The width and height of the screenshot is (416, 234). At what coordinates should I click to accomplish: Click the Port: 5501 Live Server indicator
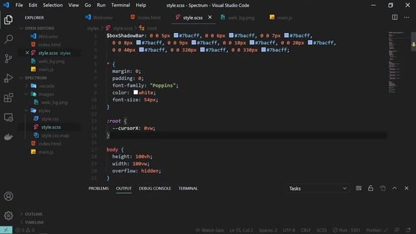(x=346, y=230)
